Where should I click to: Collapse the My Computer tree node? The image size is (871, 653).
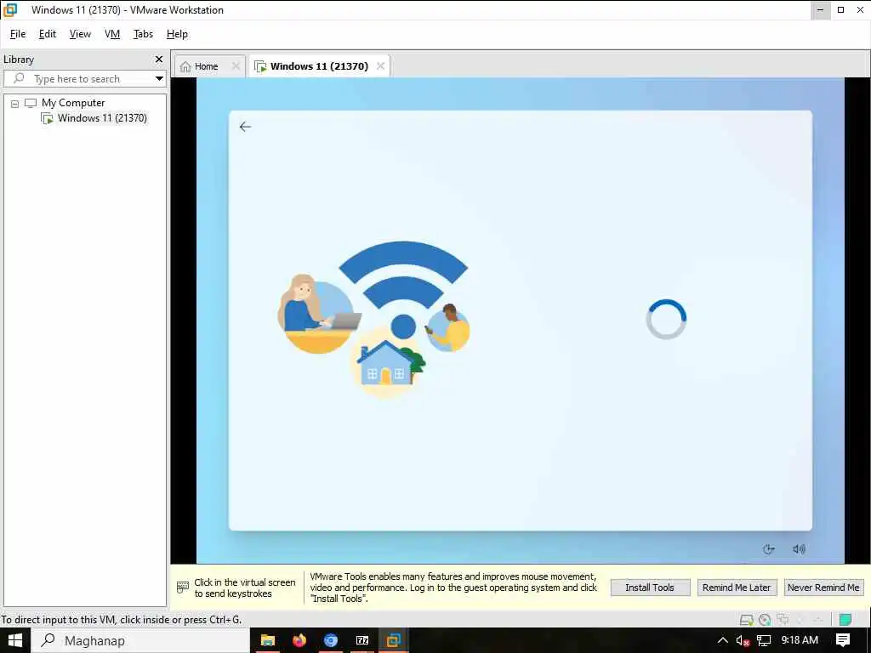tap(15, 103)
